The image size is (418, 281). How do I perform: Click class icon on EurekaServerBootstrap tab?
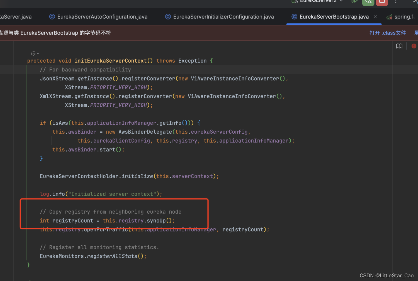(294, 17)
